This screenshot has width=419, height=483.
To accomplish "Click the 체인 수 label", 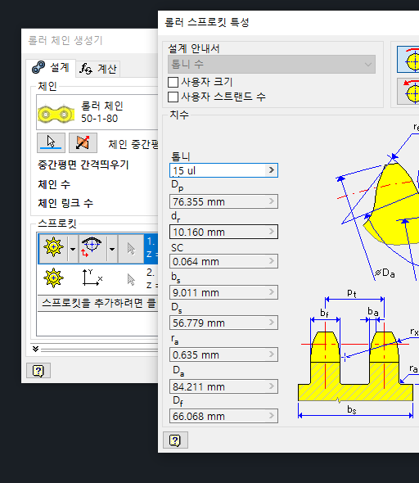I will 54,184.
